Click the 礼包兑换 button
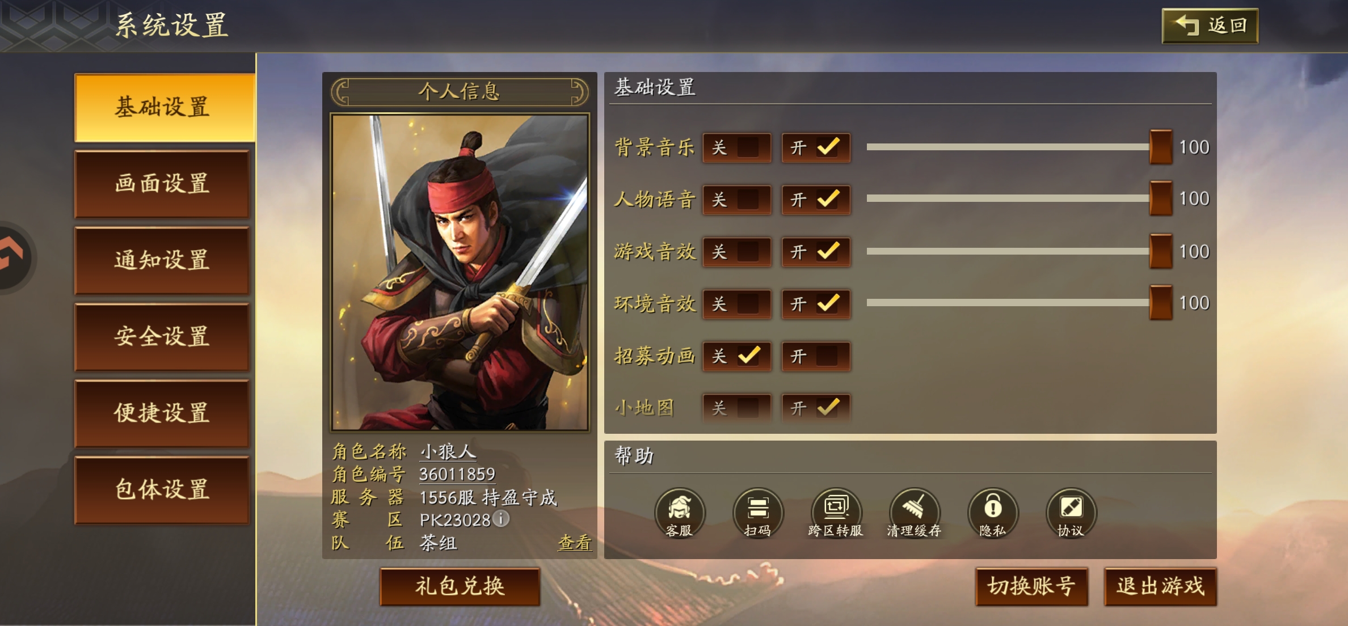1348x626 pixels. (460, 586)
